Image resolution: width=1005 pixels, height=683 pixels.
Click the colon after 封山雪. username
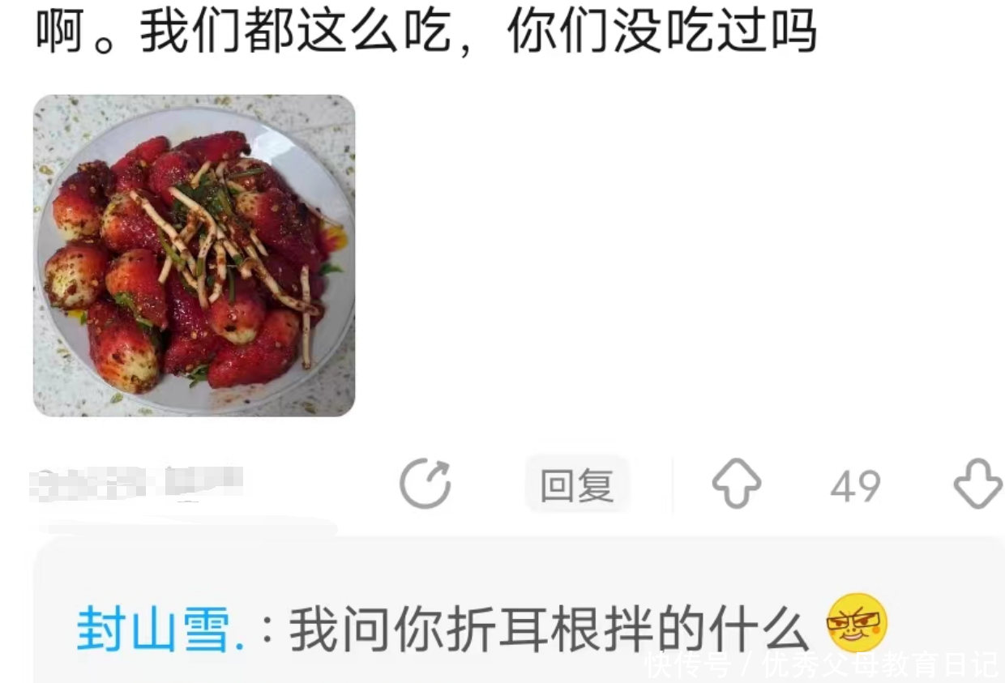point(267,630)
